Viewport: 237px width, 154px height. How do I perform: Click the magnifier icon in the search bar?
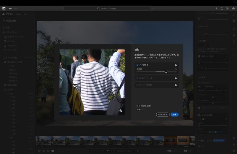tap(98, 9)
